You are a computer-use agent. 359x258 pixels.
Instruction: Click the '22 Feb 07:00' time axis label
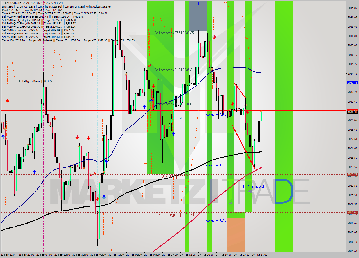44,255
